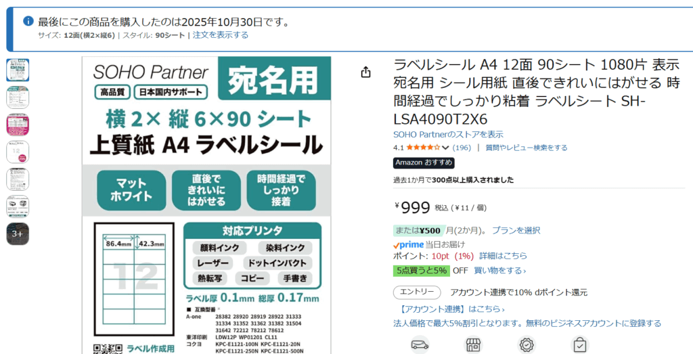693x354 pixels.
Task: Expand the rating breakdown chevron next to stars
Action: click(445, 148)
